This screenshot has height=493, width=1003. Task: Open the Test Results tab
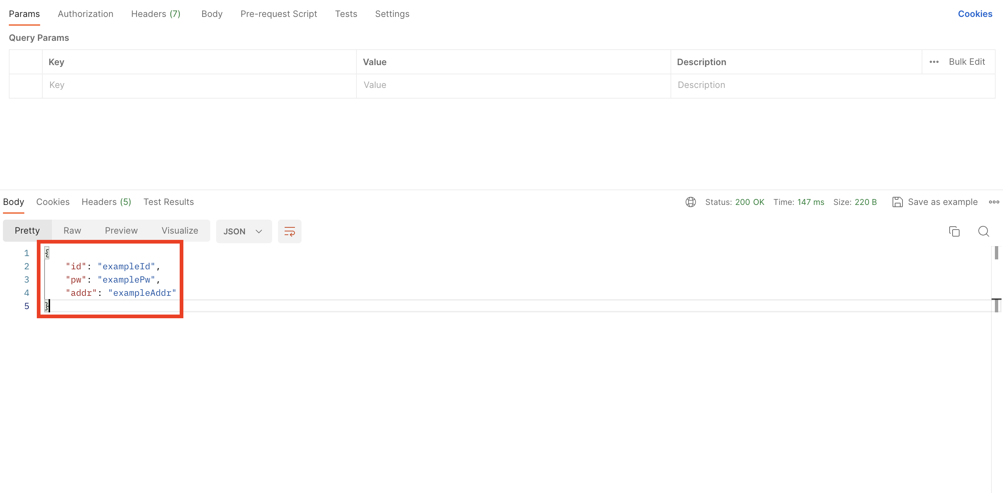point(168,202)
